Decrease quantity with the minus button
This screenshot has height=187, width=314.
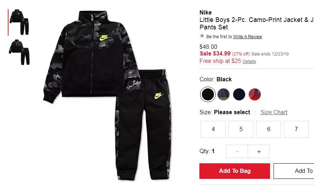237,152
